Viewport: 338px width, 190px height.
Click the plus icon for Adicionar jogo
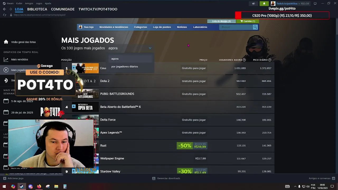(4, 178)
